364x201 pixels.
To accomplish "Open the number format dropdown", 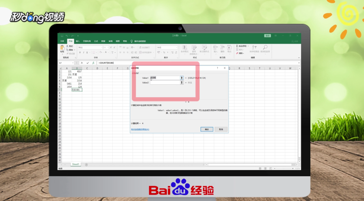I will tap(176, 47).
